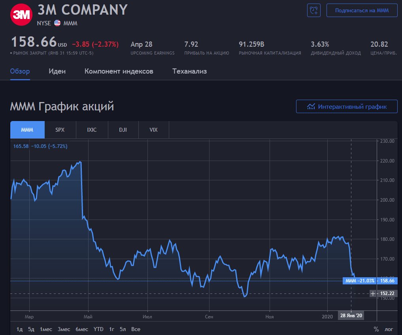Click the MMM ticker text next to NYSE

70,23
